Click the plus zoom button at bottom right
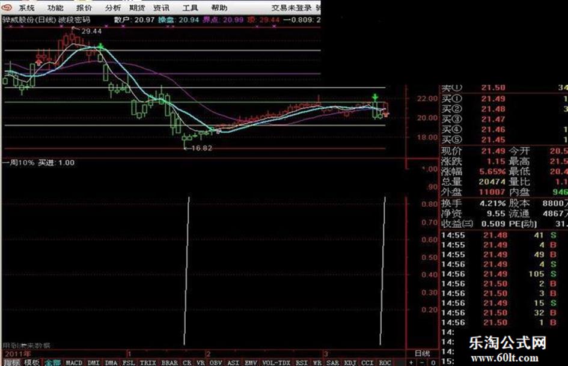The width and height of the screenshot is (568, 366). [412, 362]
